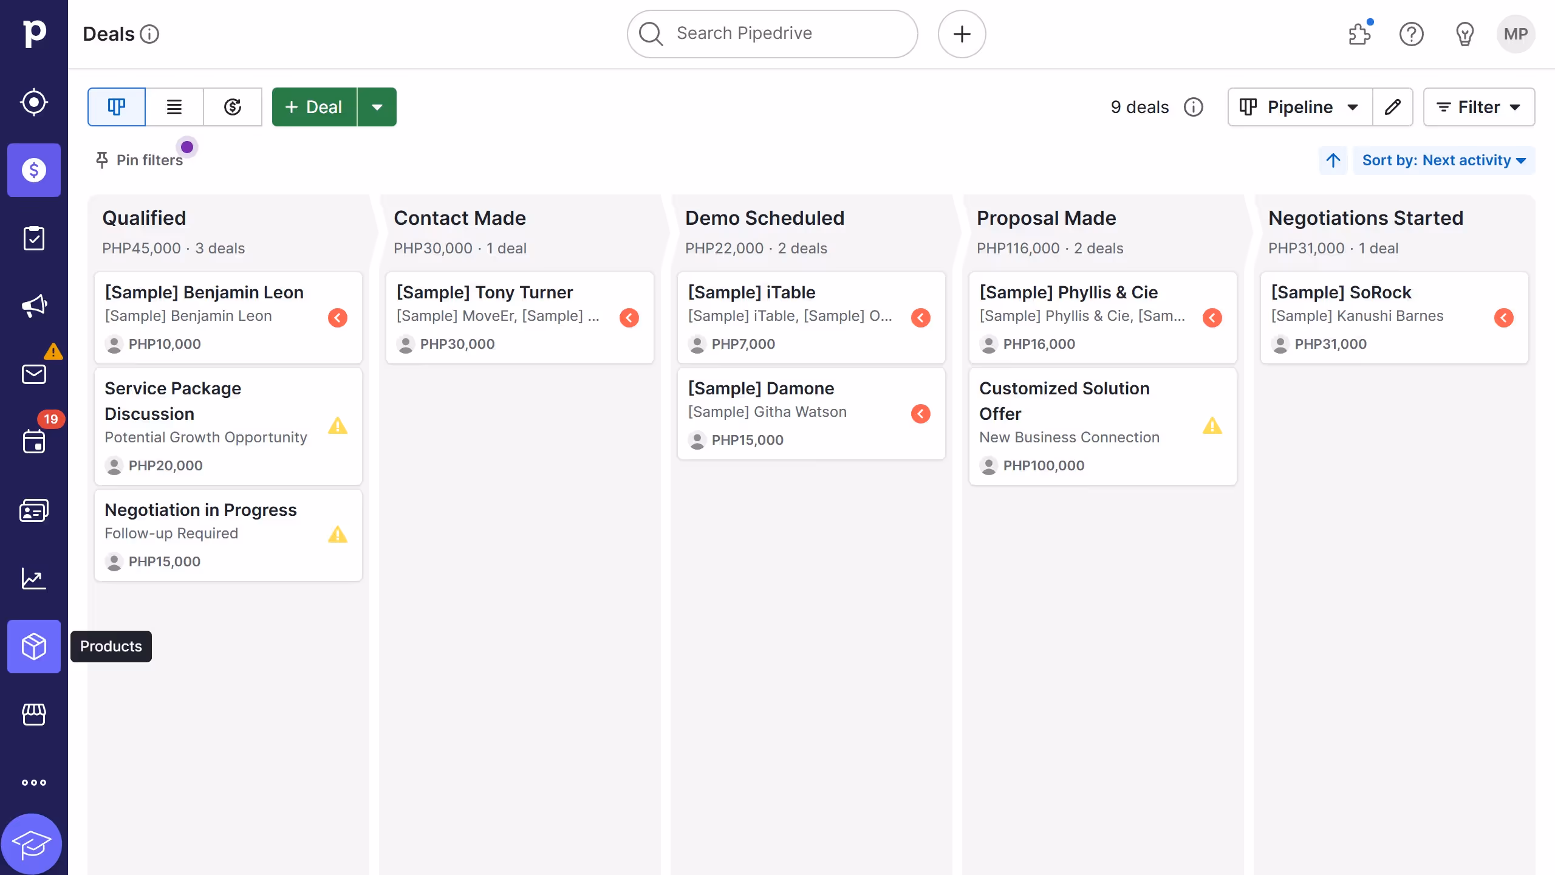Open the Marketplace store icon

(x=33, y=714)
